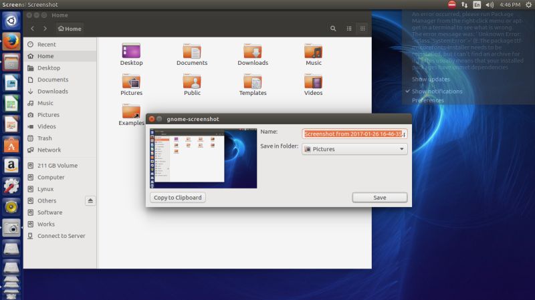The image size is (535, 300).
Task: Select Show updates menu entry
Action: 431,79
